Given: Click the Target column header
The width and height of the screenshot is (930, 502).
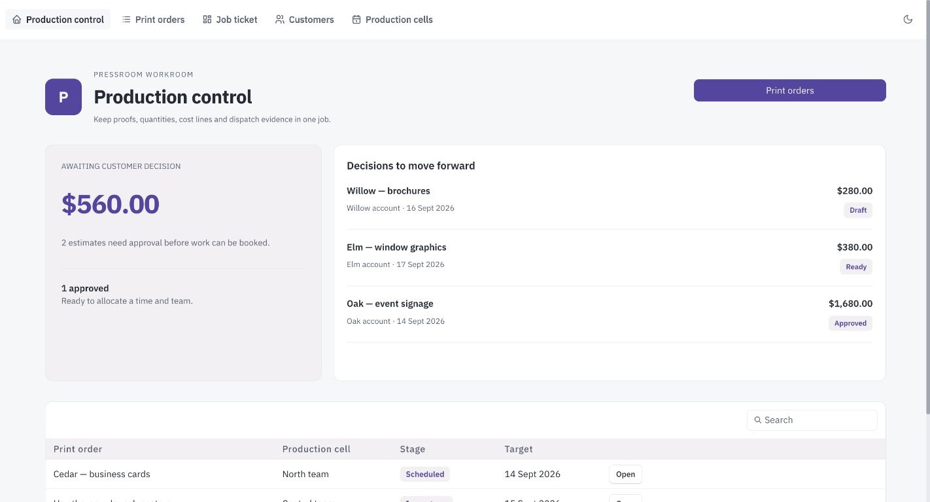Looking at the screenshot, I should point(519,449).
